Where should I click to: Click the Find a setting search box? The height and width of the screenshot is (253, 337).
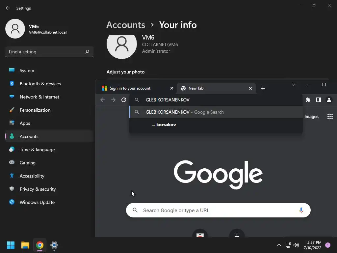(49, 52)
